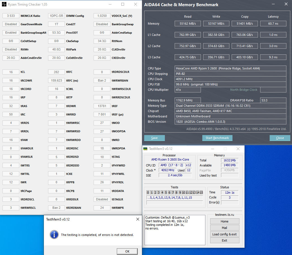Select the tRAS value 32
Screen dimensions: 292x255
tap(11, 106)
